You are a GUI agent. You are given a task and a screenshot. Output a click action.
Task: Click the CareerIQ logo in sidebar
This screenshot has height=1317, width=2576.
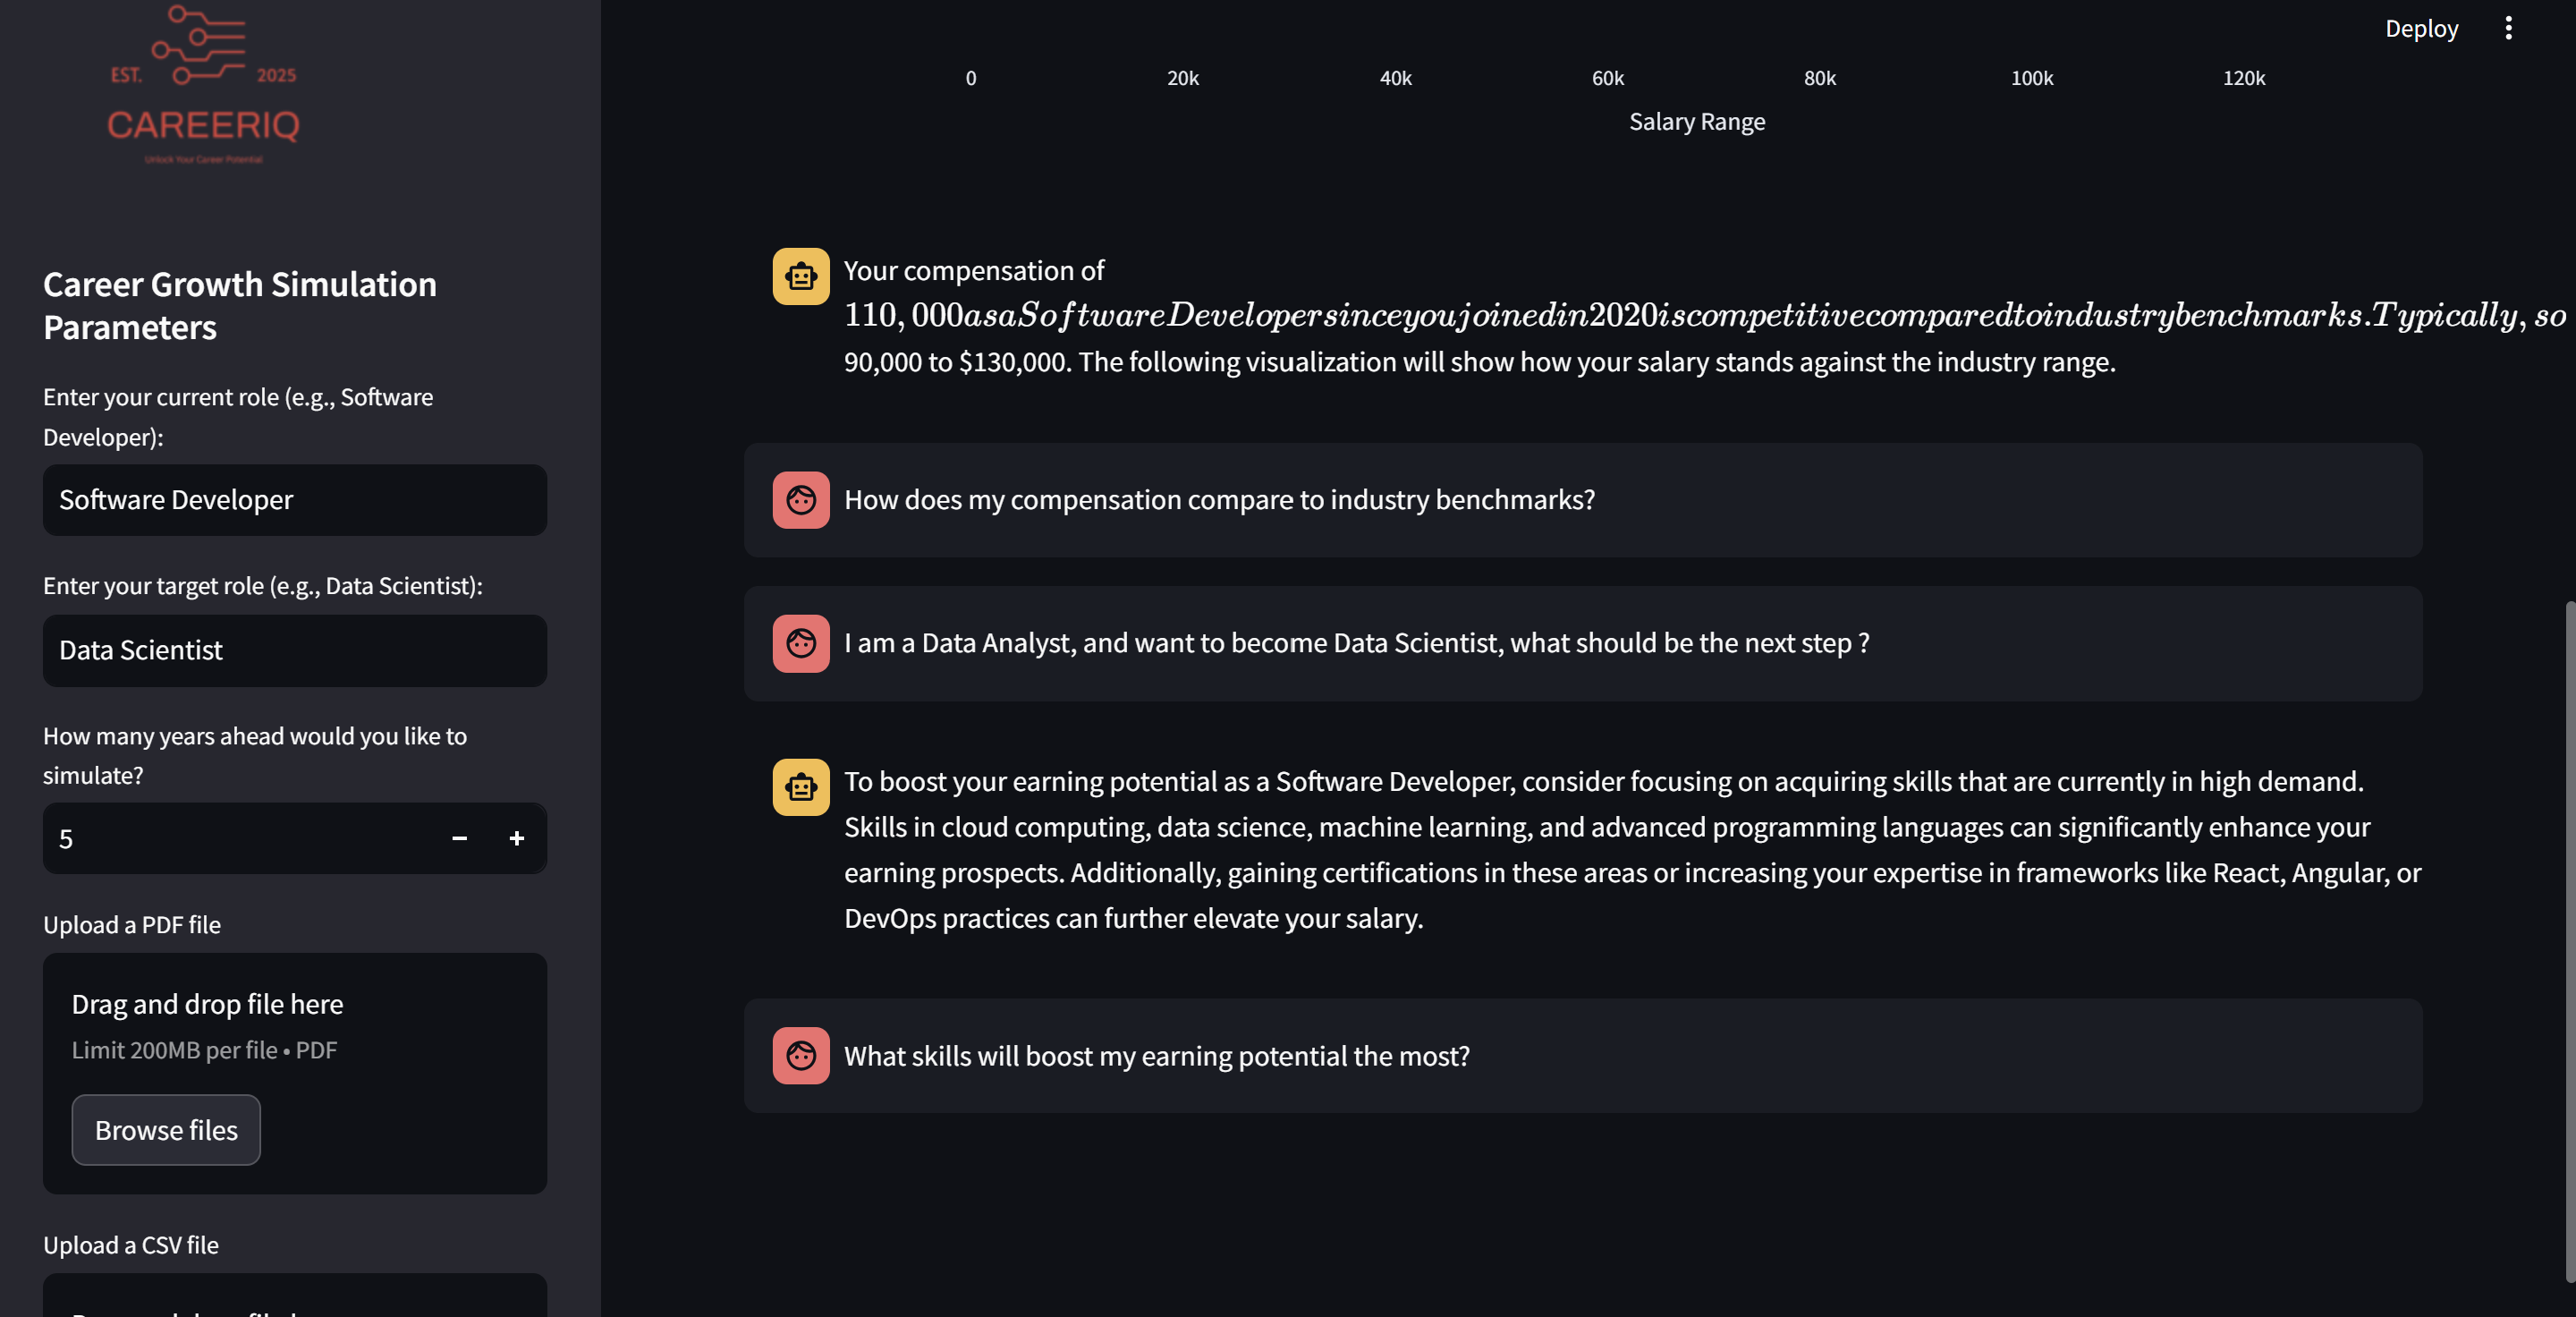coord(203,85)
